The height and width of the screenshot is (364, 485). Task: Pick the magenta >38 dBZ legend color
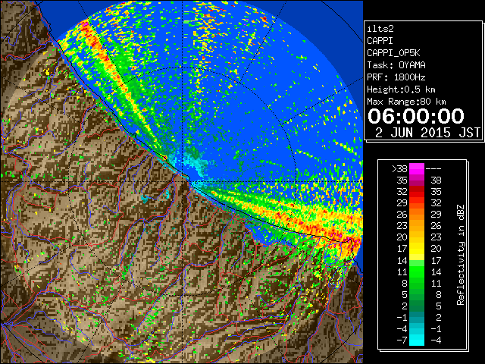point(417,168)
